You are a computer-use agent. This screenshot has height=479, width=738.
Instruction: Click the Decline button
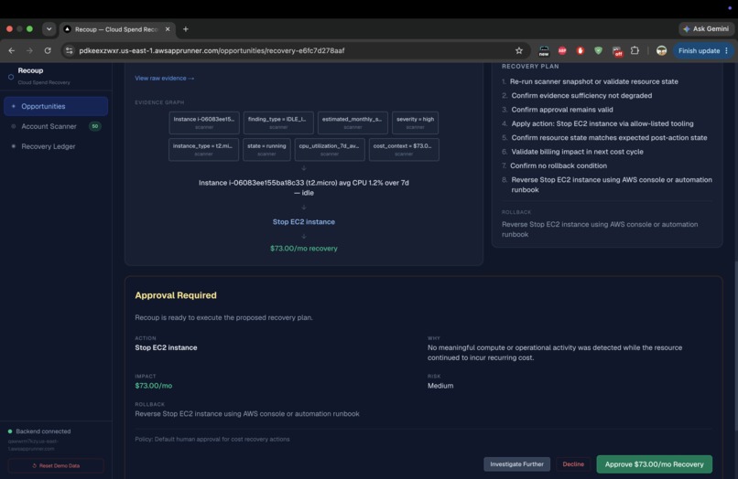pos(573,464)
